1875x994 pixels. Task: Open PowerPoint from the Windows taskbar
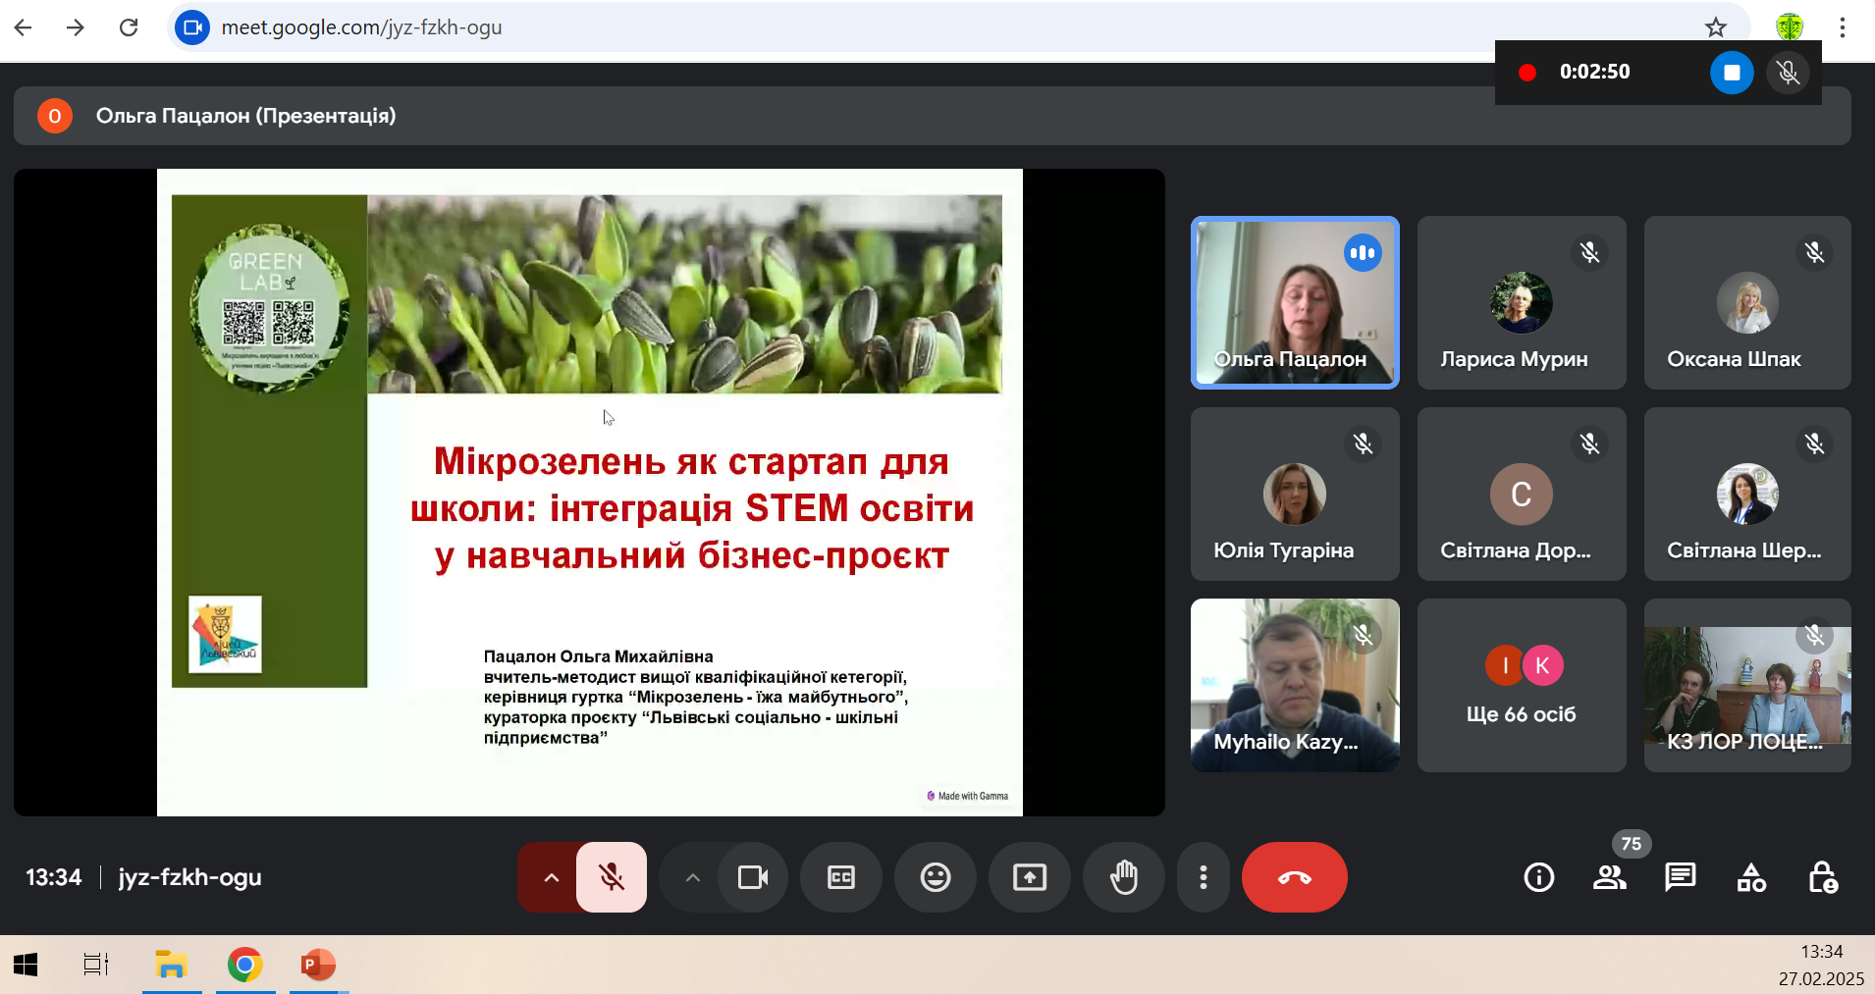317,965
